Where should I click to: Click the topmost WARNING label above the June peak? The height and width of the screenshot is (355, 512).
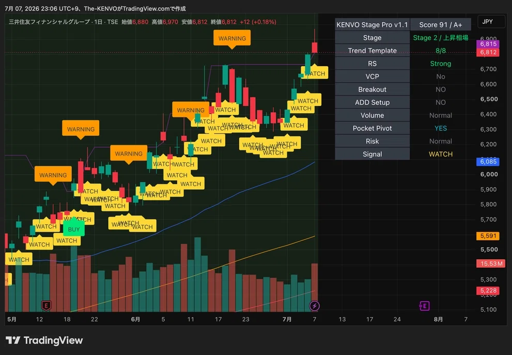tap(232, 39)
